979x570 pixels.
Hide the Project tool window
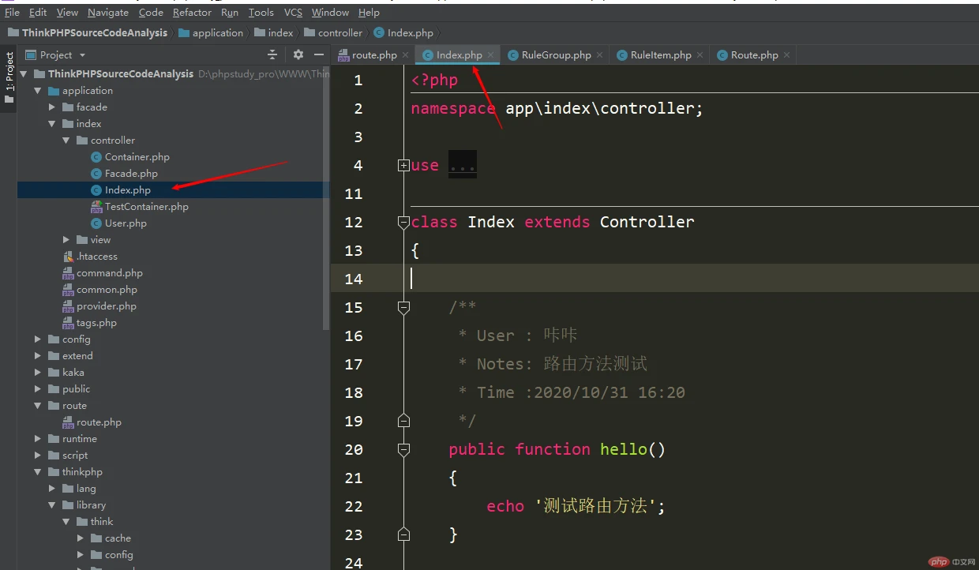pos(319,54)
